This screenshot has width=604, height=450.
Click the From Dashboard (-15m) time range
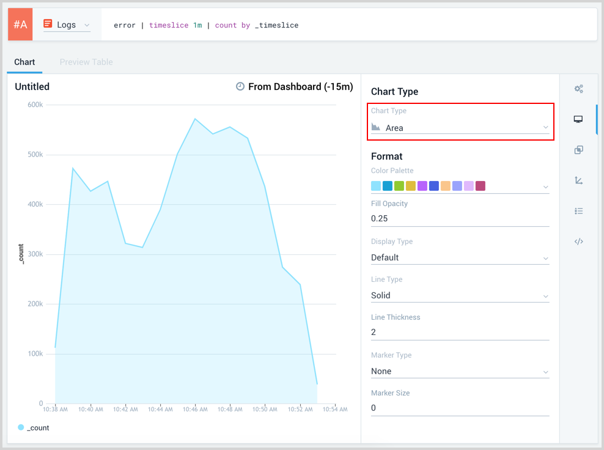click(x=300, y=87)
